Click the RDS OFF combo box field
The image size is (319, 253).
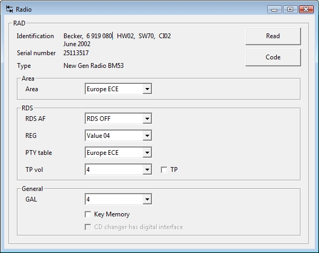pyautogui.click(x=119, y=118)
